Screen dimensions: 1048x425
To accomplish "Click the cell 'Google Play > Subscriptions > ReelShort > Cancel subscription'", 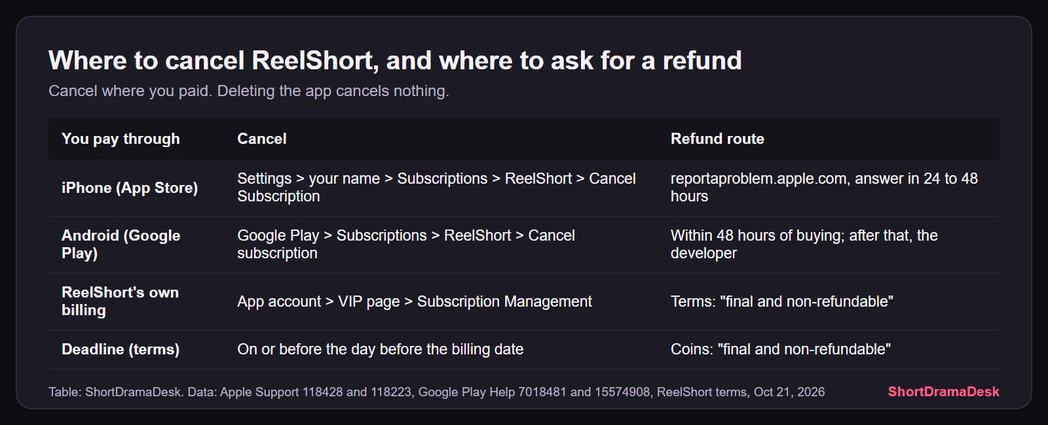I will (406, 245).
